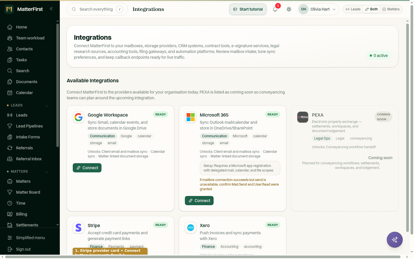Click Microsoft 365 READY badge
This screenshot has height=259, width=414.
point(273,115)
